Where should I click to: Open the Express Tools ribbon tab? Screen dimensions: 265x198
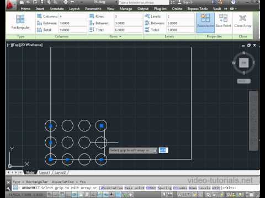[198, 9]
